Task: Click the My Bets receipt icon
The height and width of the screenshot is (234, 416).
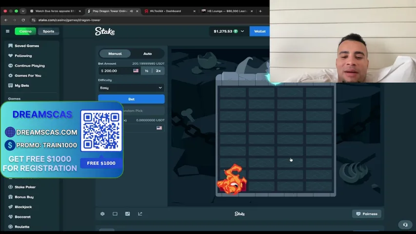Action: 10,85
